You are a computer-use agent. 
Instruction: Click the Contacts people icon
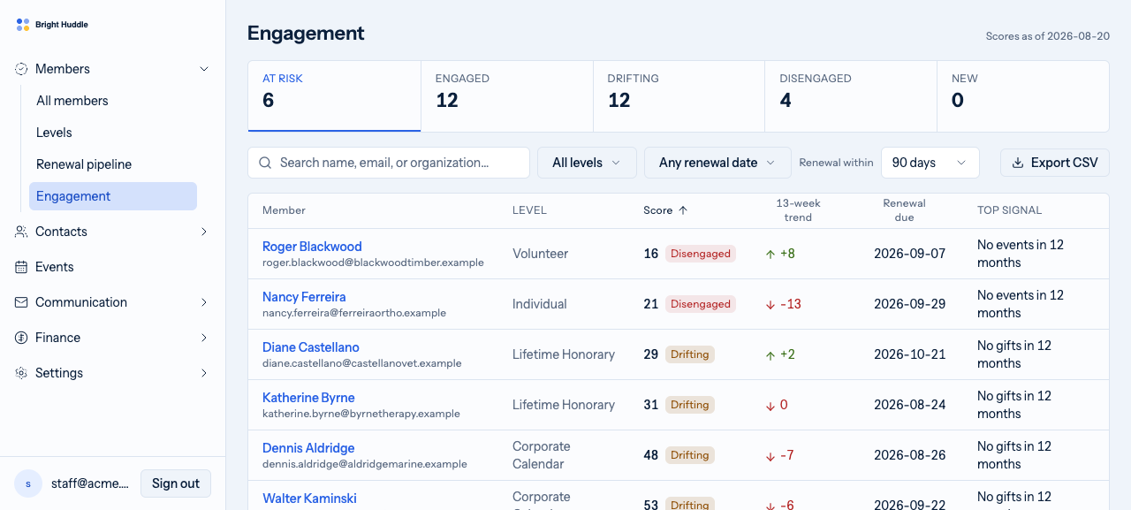point(21,232)
